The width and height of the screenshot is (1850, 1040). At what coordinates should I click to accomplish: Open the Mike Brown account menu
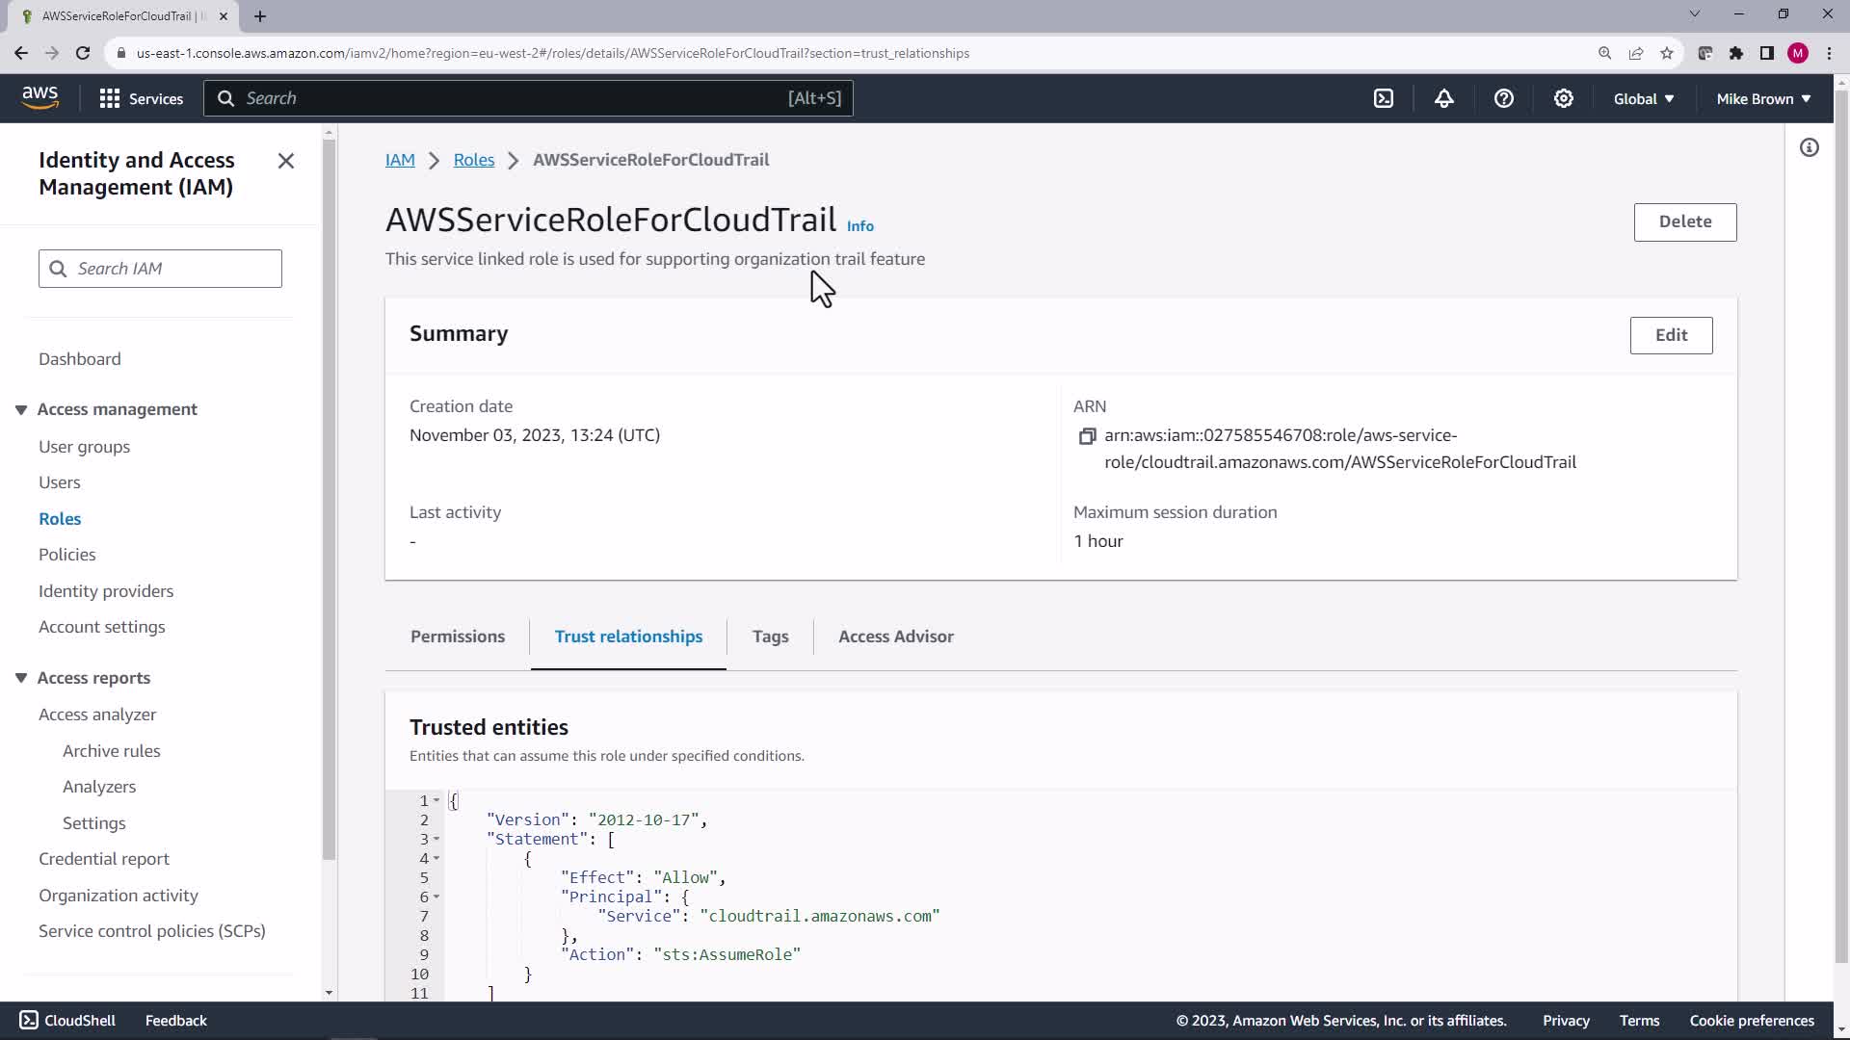click(x=1762, y=98)
